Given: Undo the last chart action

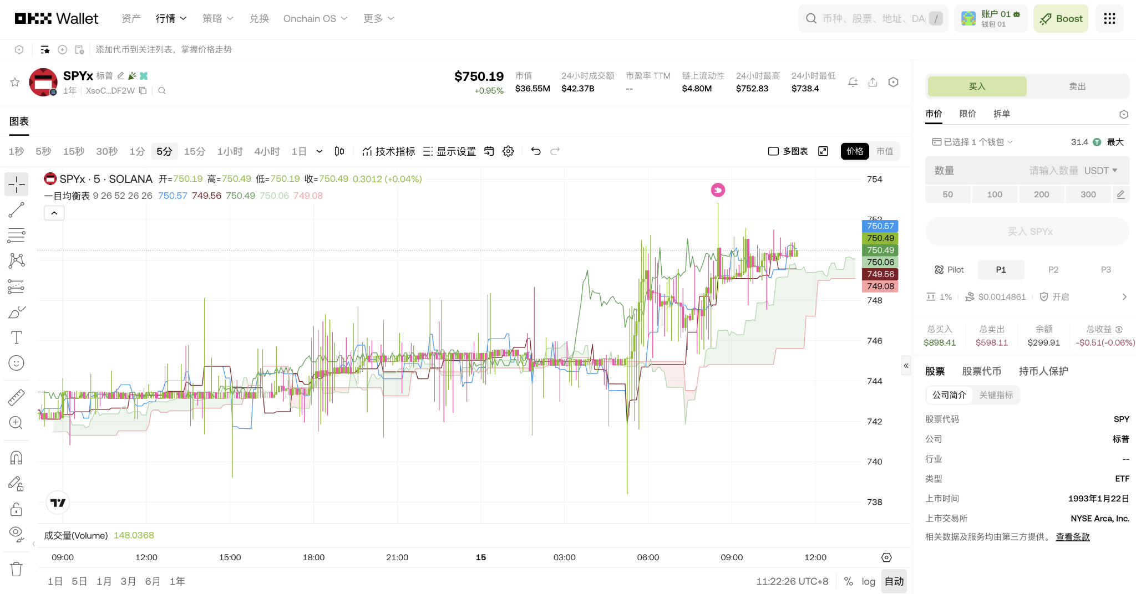Looking at the screenshot, I should click(x=536, y=151).
